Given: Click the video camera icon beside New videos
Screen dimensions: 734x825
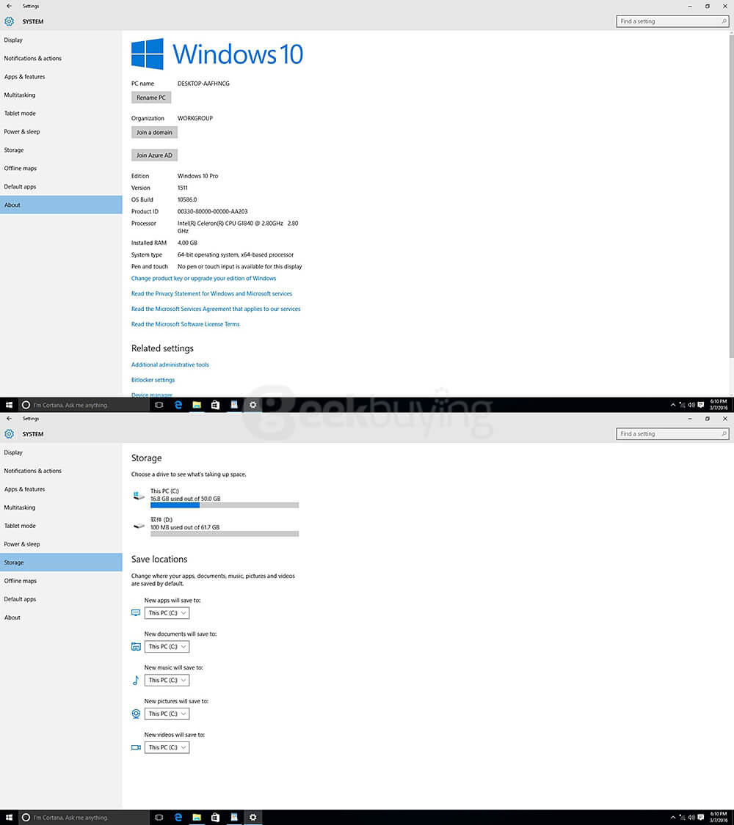Looking at the screenshot, I should coord(136,748).
